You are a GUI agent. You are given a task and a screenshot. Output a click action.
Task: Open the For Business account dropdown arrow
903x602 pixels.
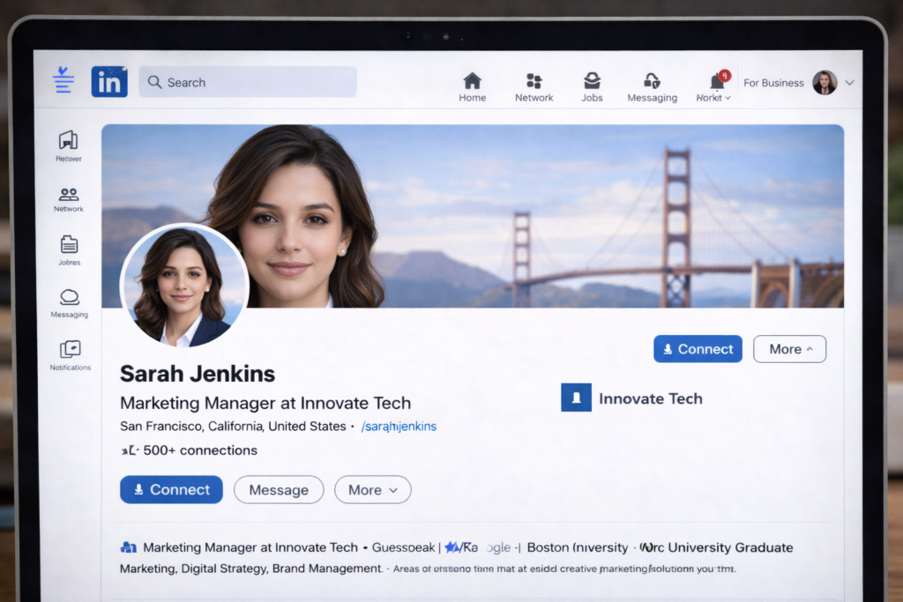point(850,83)
